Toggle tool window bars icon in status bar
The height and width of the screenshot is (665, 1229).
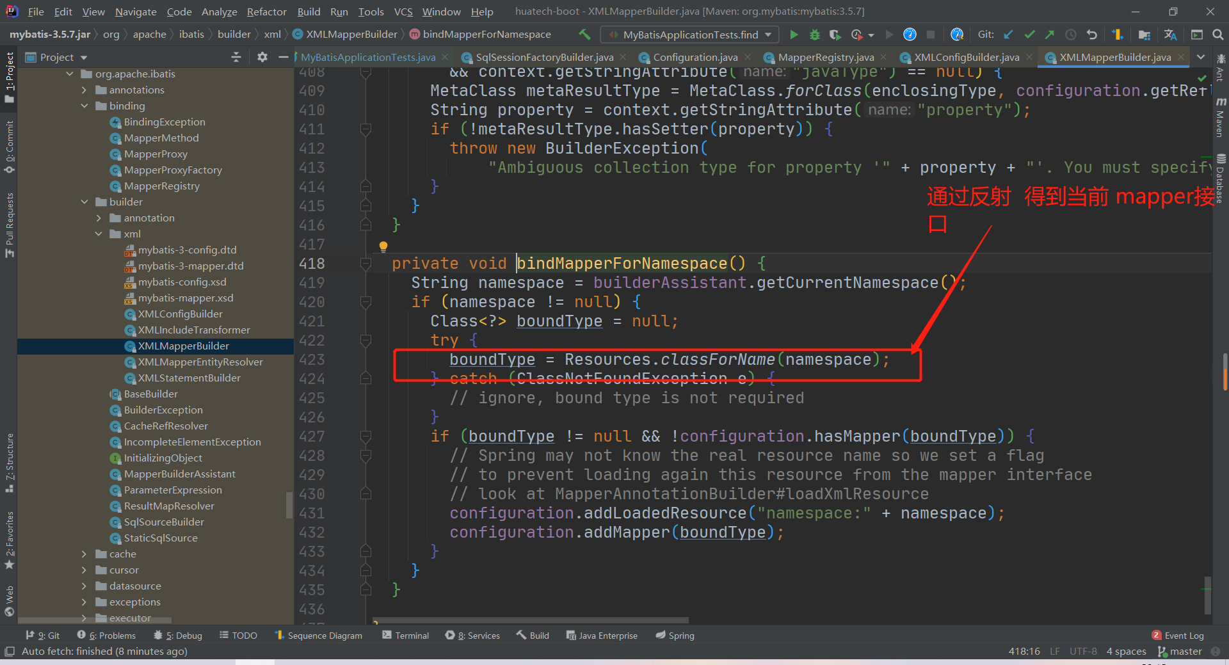pyautogui.click(x=9, y=651)
